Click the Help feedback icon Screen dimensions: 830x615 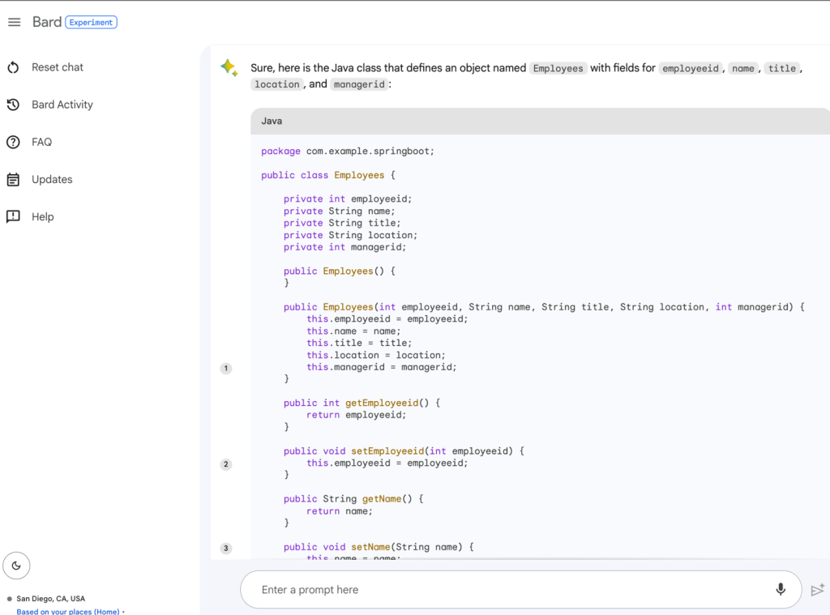coord(13,216)
